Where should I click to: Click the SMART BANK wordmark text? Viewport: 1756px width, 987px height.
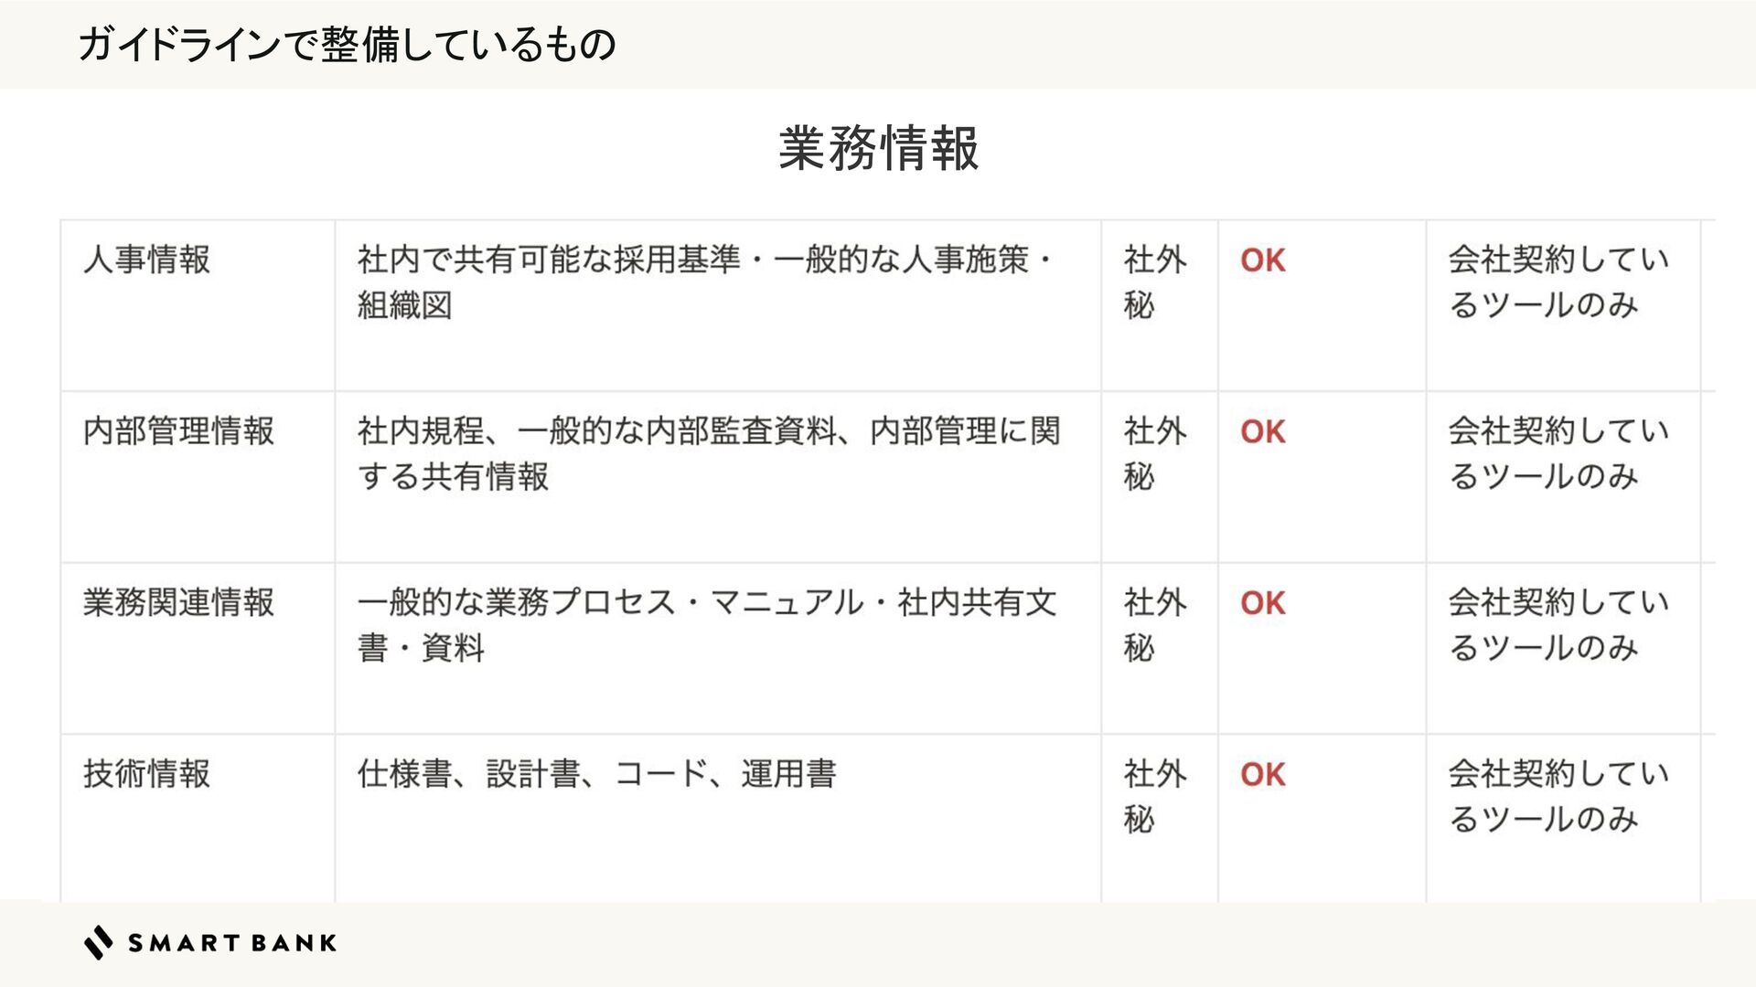tap(232, 943)
